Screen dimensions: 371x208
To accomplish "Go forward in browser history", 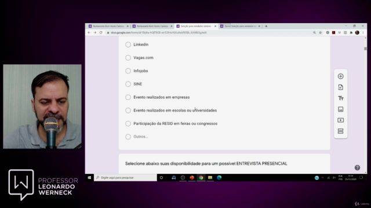I will pyautogui.click(x=95, y=32).
